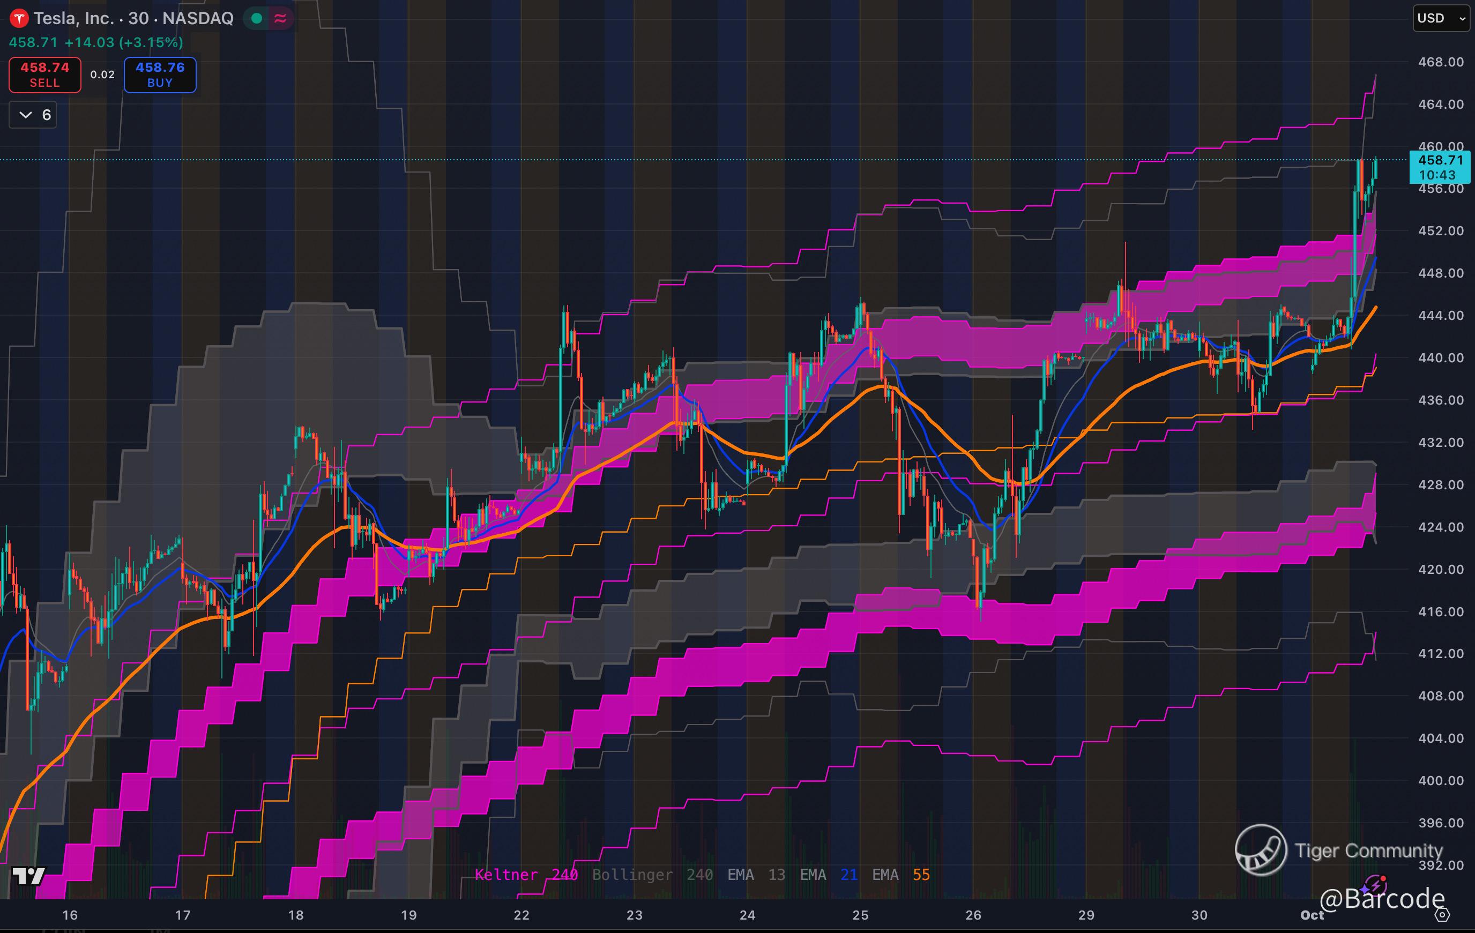Open the USD currency dropdown
The image size is (1475, 933).
(1440, 18)
